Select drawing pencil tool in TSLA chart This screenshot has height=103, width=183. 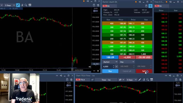click(x=140, y=80)
